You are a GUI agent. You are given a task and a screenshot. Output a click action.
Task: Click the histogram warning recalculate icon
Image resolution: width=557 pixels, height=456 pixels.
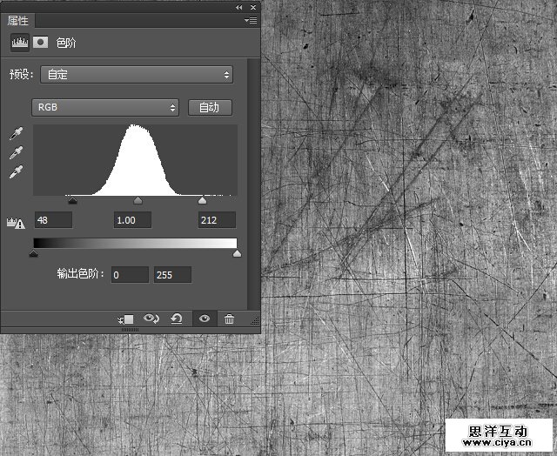coord(16,223)
